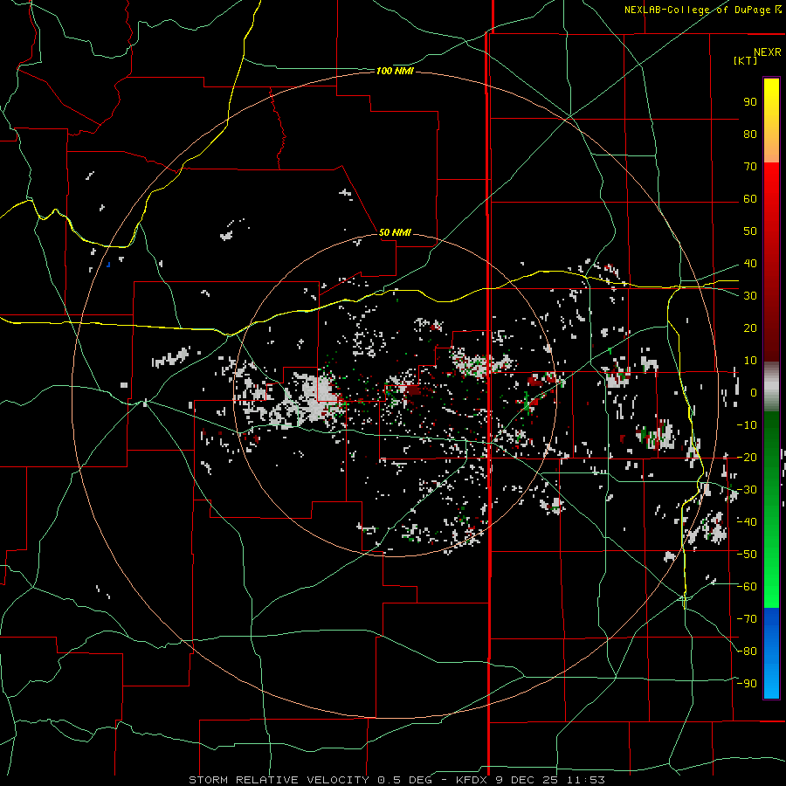Click the -40 value on velocity scale

tap(747, 522)
